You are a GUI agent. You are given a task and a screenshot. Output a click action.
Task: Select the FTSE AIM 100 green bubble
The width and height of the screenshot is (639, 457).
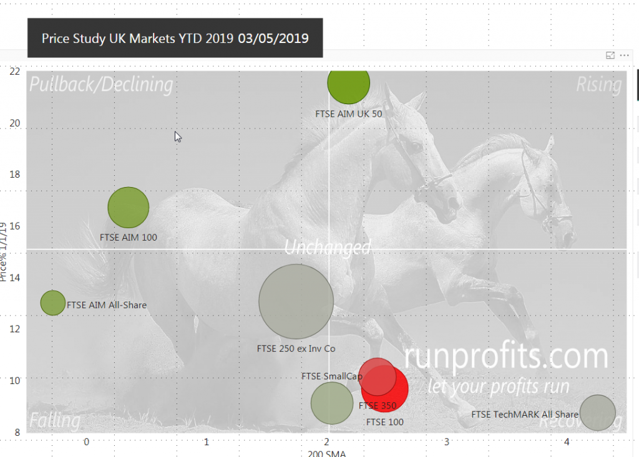coord(129,208)
